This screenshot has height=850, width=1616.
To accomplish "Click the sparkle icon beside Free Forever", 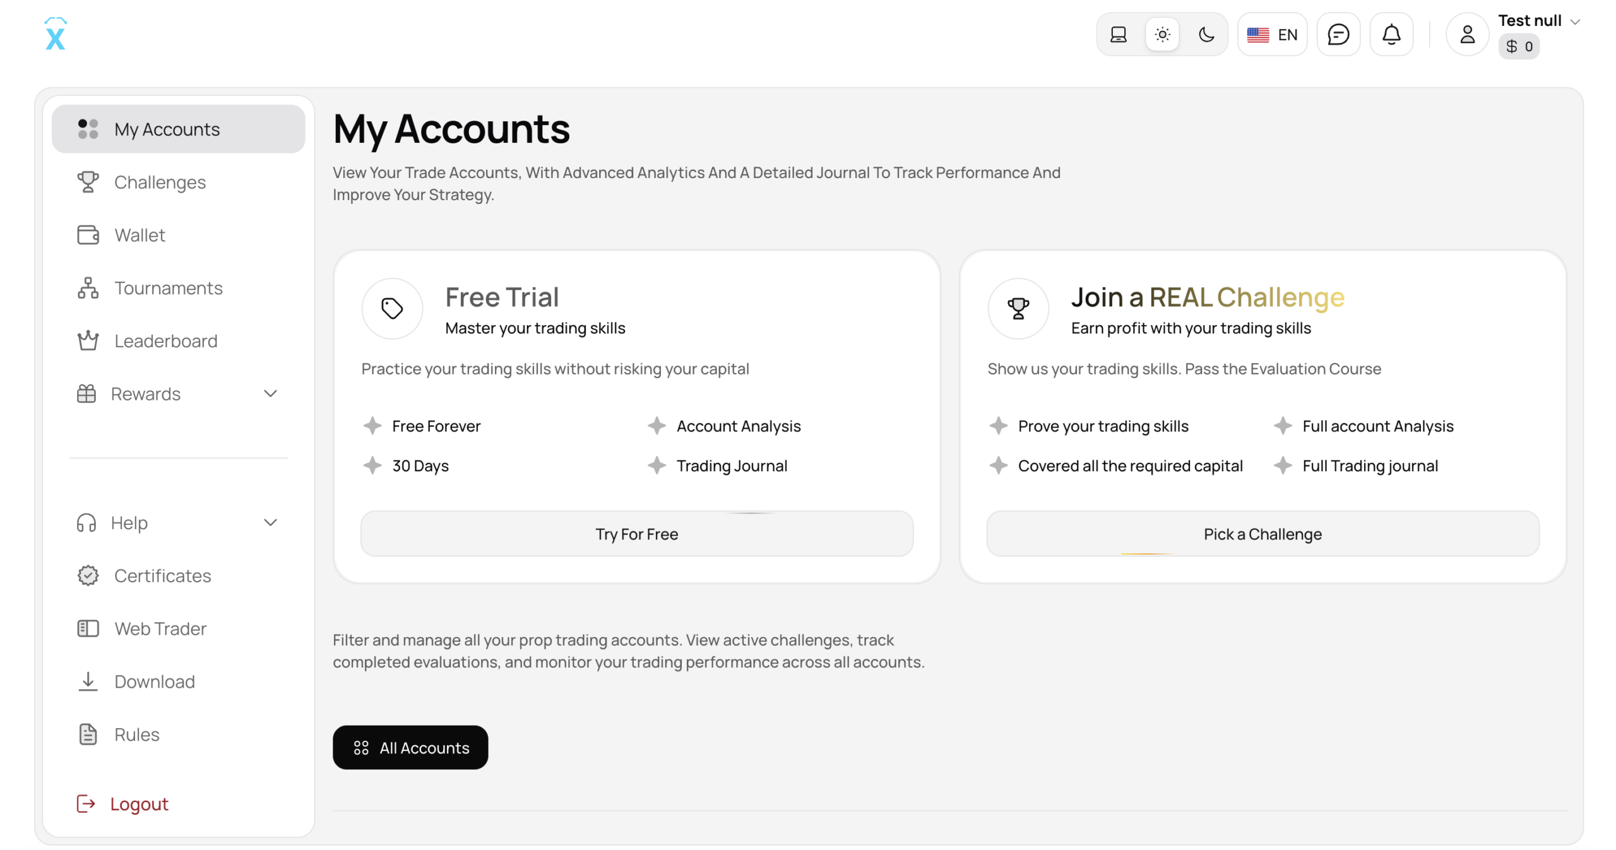I will [372, 426].
